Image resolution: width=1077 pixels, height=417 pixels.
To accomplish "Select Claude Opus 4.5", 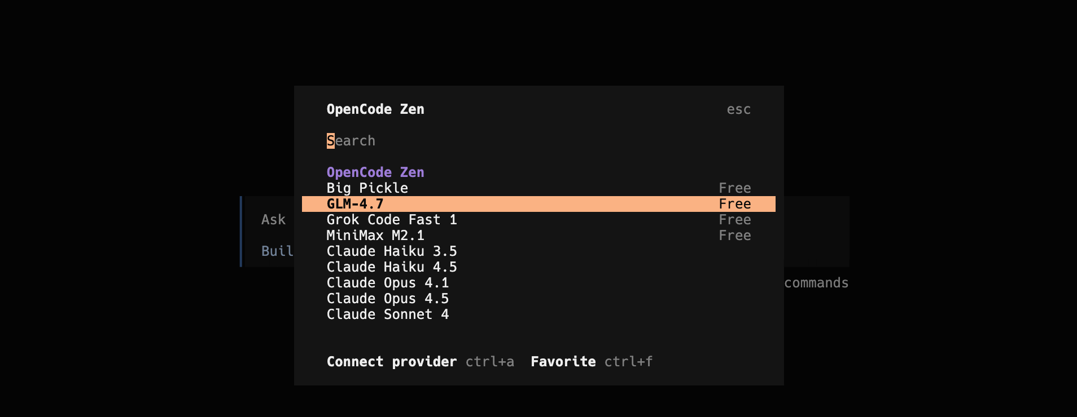I will [388, 299].
